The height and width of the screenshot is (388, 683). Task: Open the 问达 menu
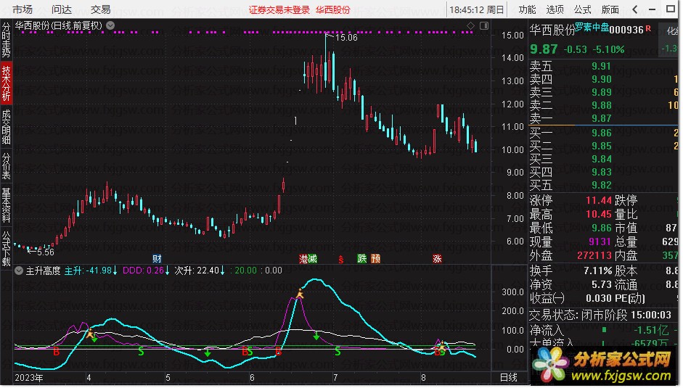tap(62, 9)
